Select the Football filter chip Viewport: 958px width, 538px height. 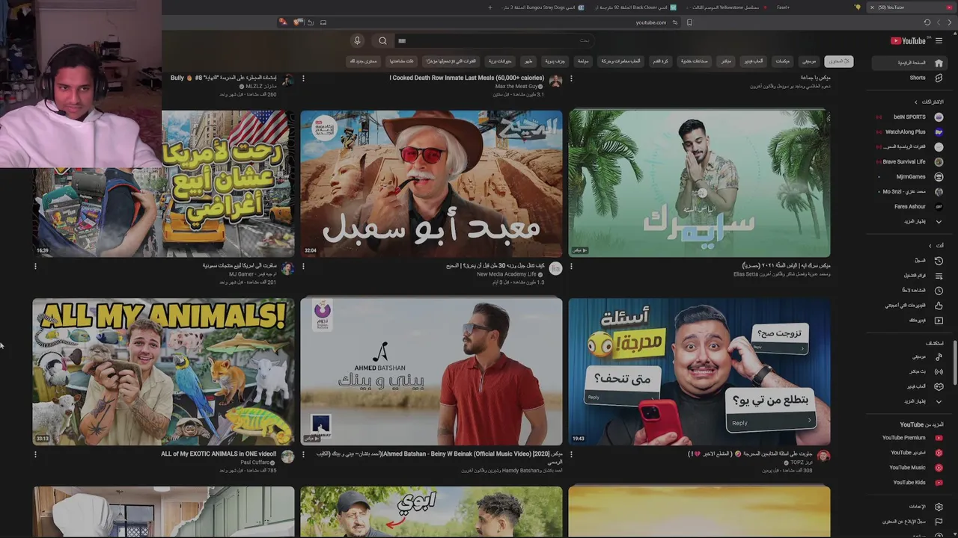pos(662,61)
